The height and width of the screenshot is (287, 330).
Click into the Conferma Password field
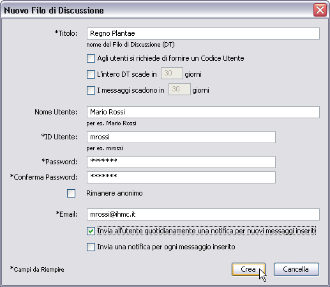(181, 177)
